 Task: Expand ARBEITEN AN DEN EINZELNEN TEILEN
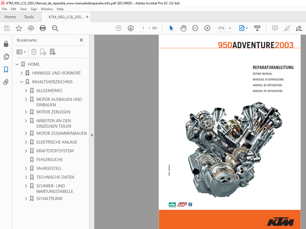point(26,121)
